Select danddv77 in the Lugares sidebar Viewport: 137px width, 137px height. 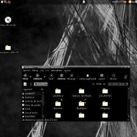(x=32, y=94)
